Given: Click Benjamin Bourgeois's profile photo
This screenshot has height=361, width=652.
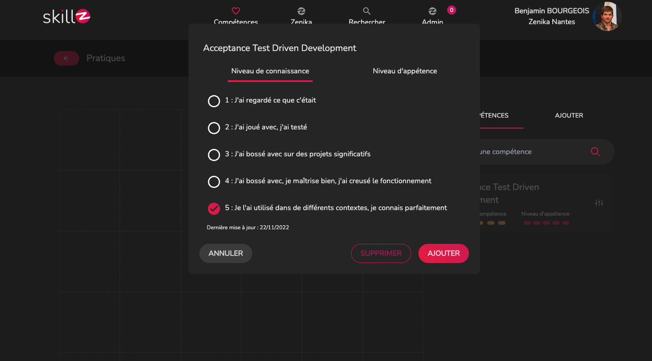Looking at the screenshot, I should 607,16.
